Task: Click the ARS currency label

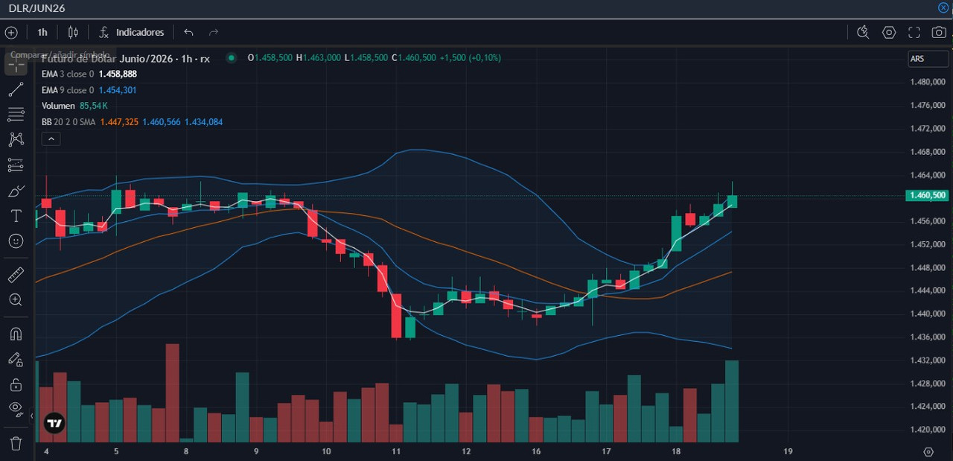Action: pos(917,59)
